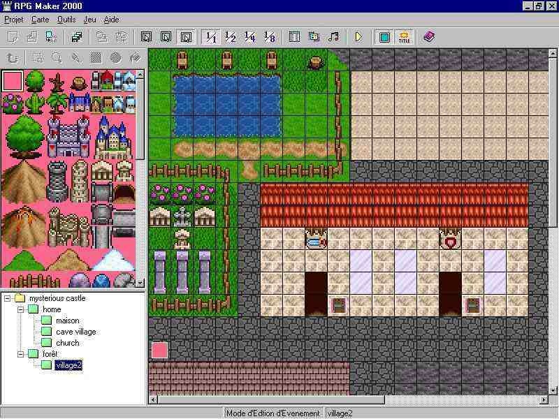Click the New Project toolbar icon
Viewport: 559px width, 419px height.
pyautogui.click(x=13, y=37)
